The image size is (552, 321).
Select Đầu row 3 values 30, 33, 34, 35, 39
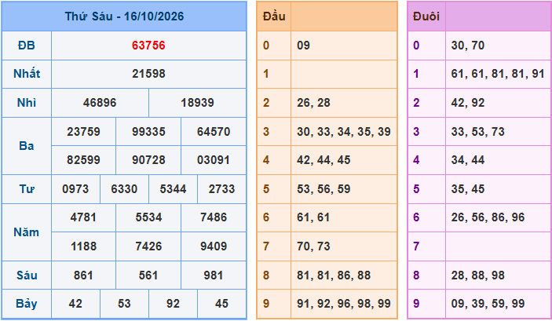point(344,132)
